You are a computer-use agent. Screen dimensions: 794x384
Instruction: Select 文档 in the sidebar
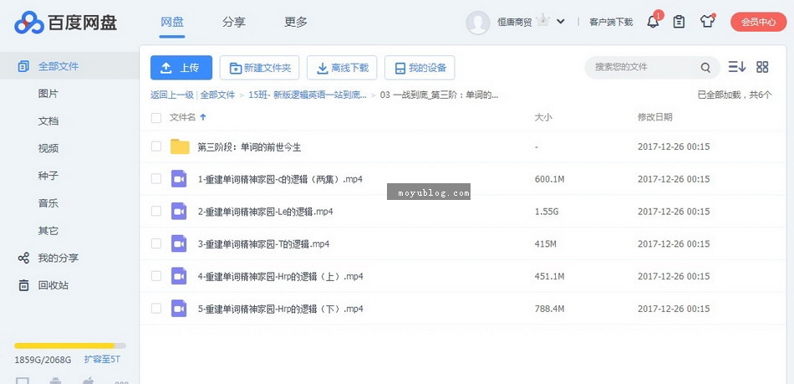coord(48,121)
